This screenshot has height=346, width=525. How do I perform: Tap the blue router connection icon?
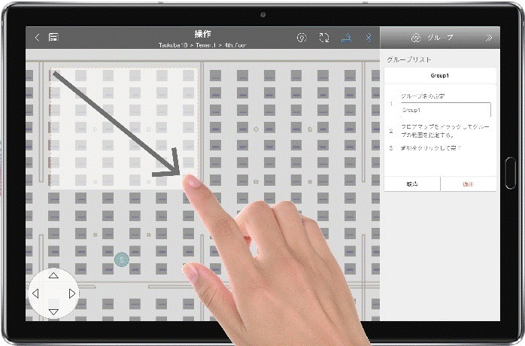pyautogui.click(x=346, y=38)
